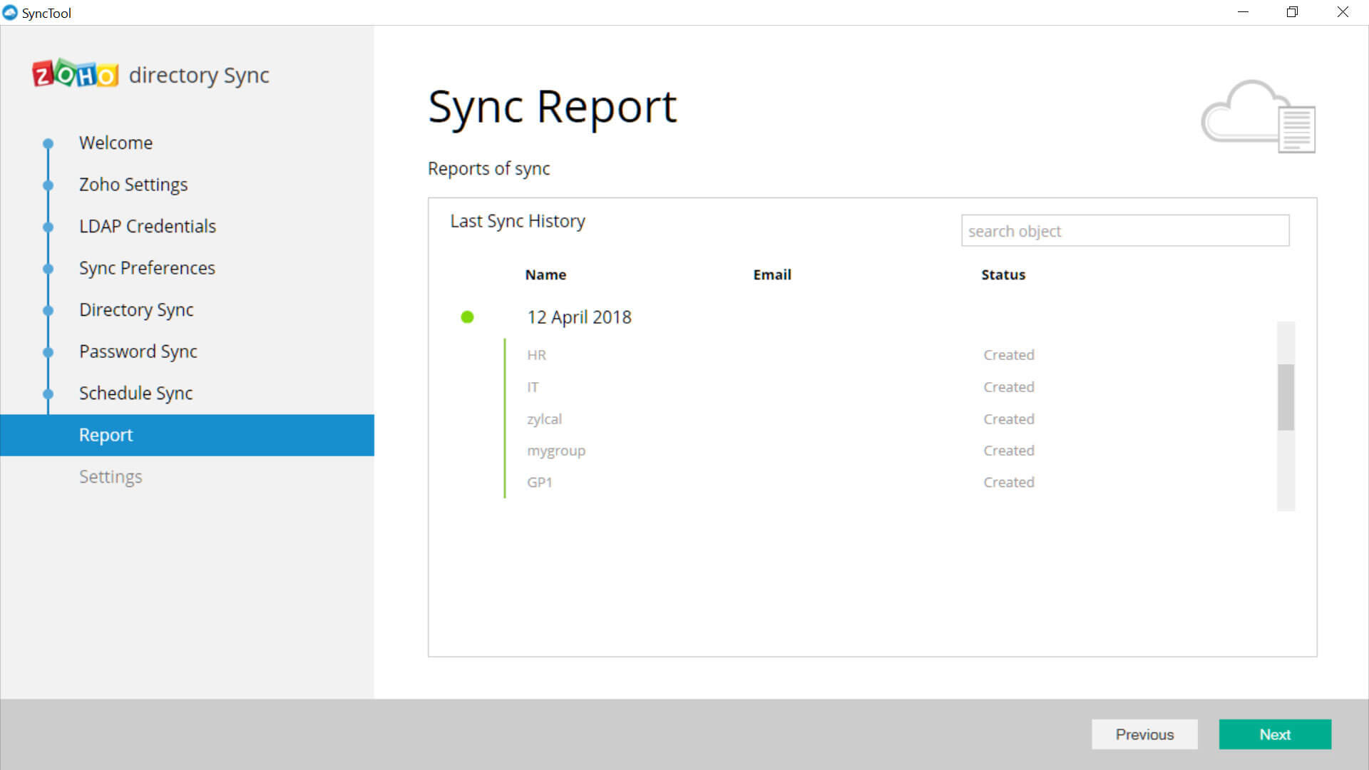Select the Password Sync step
This screenshot has width=1369, height=770.
coord(138,351)
